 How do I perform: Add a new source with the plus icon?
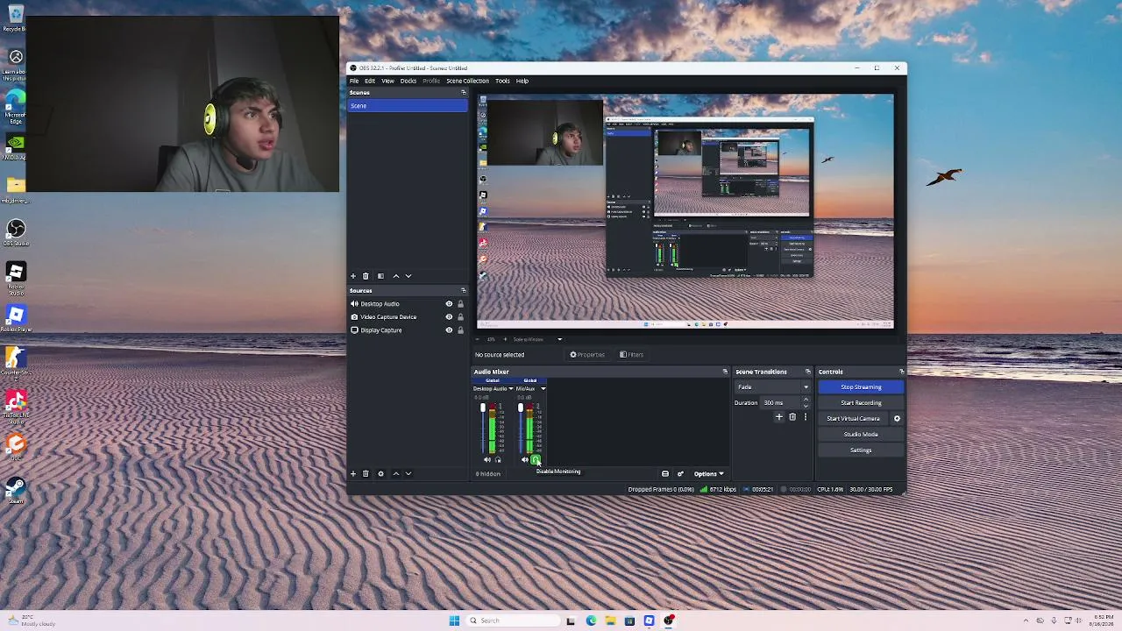pos(353,473)
